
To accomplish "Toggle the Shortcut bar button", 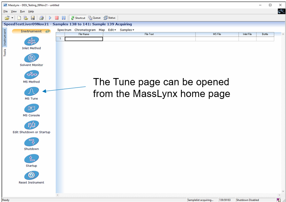I will (78, 18).
